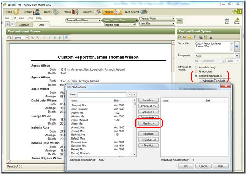246x174 pixels.
Task: Click the forward navigation arrow
Action: (x=12, y=24)
